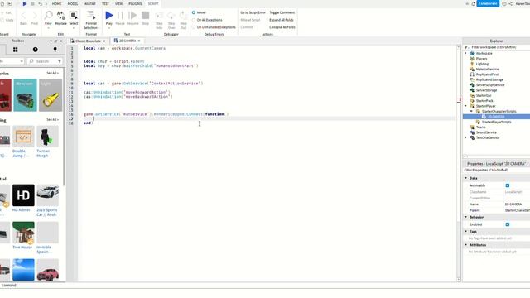Open the Toolbox grid inventory tab

pos(15,50)
